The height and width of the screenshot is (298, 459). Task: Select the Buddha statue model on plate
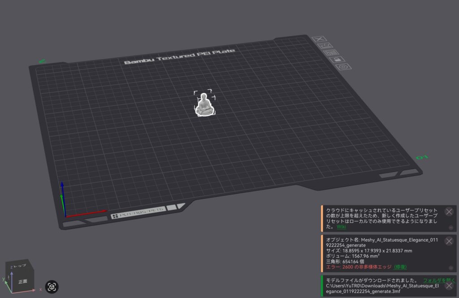pyautogui.click(x=205, y=106)
